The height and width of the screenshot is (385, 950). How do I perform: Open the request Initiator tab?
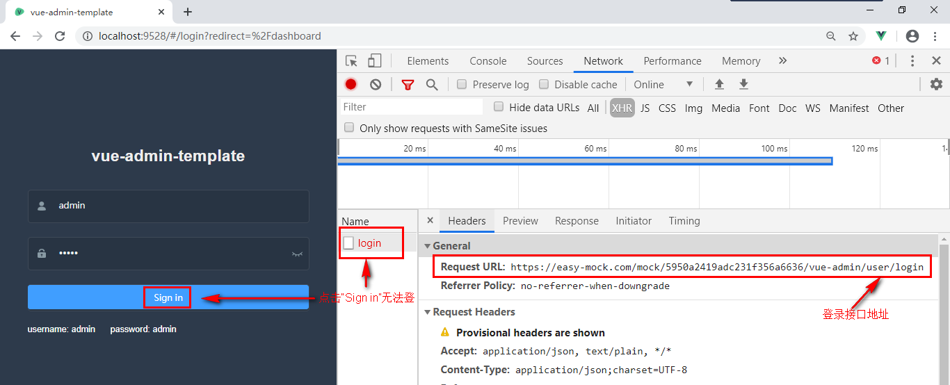click(634, 221)
